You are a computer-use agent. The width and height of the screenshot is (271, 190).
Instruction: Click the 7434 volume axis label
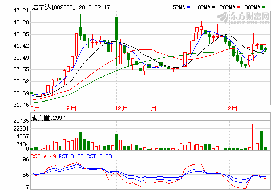(22, 144)
